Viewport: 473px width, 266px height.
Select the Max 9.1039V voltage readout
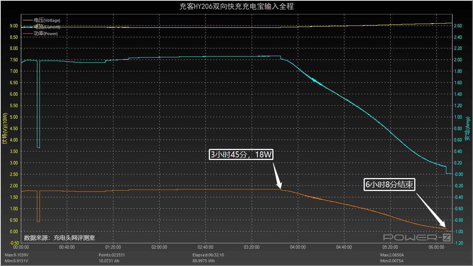pyautogui.click(x=17, y=255)
